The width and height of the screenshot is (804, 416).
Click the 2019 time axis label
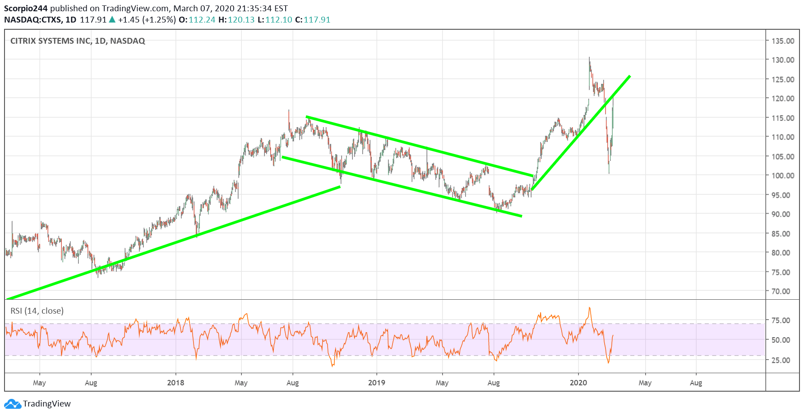point(377,383)
